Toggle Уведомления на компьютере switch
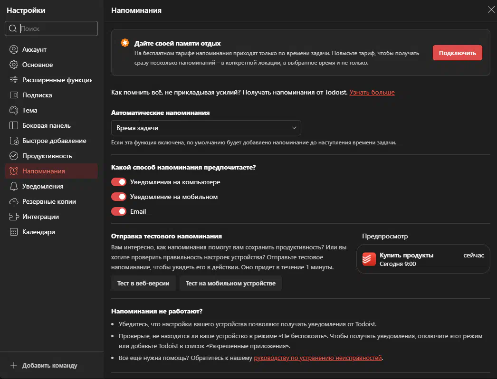Viewport: 497px width, 379px height. 119,182
